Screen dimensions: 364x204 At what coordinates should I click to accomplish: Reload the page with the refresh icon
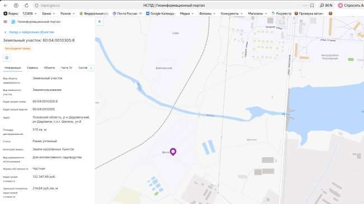pos(26,6)
